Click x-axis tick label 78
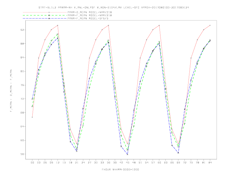The image size is (229, 177). [x=197, y=163]
